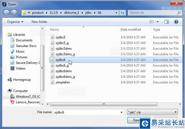Click the ojdbc6dms_g jar file icon
This screenshot has width=185, height=129.
tap(53, 76)
